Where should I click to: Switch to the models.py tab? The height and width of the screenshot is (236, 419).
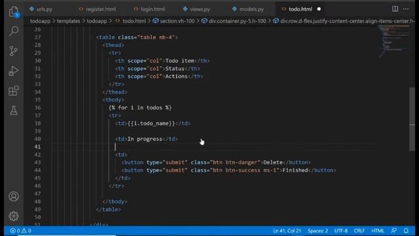point(248,9)
